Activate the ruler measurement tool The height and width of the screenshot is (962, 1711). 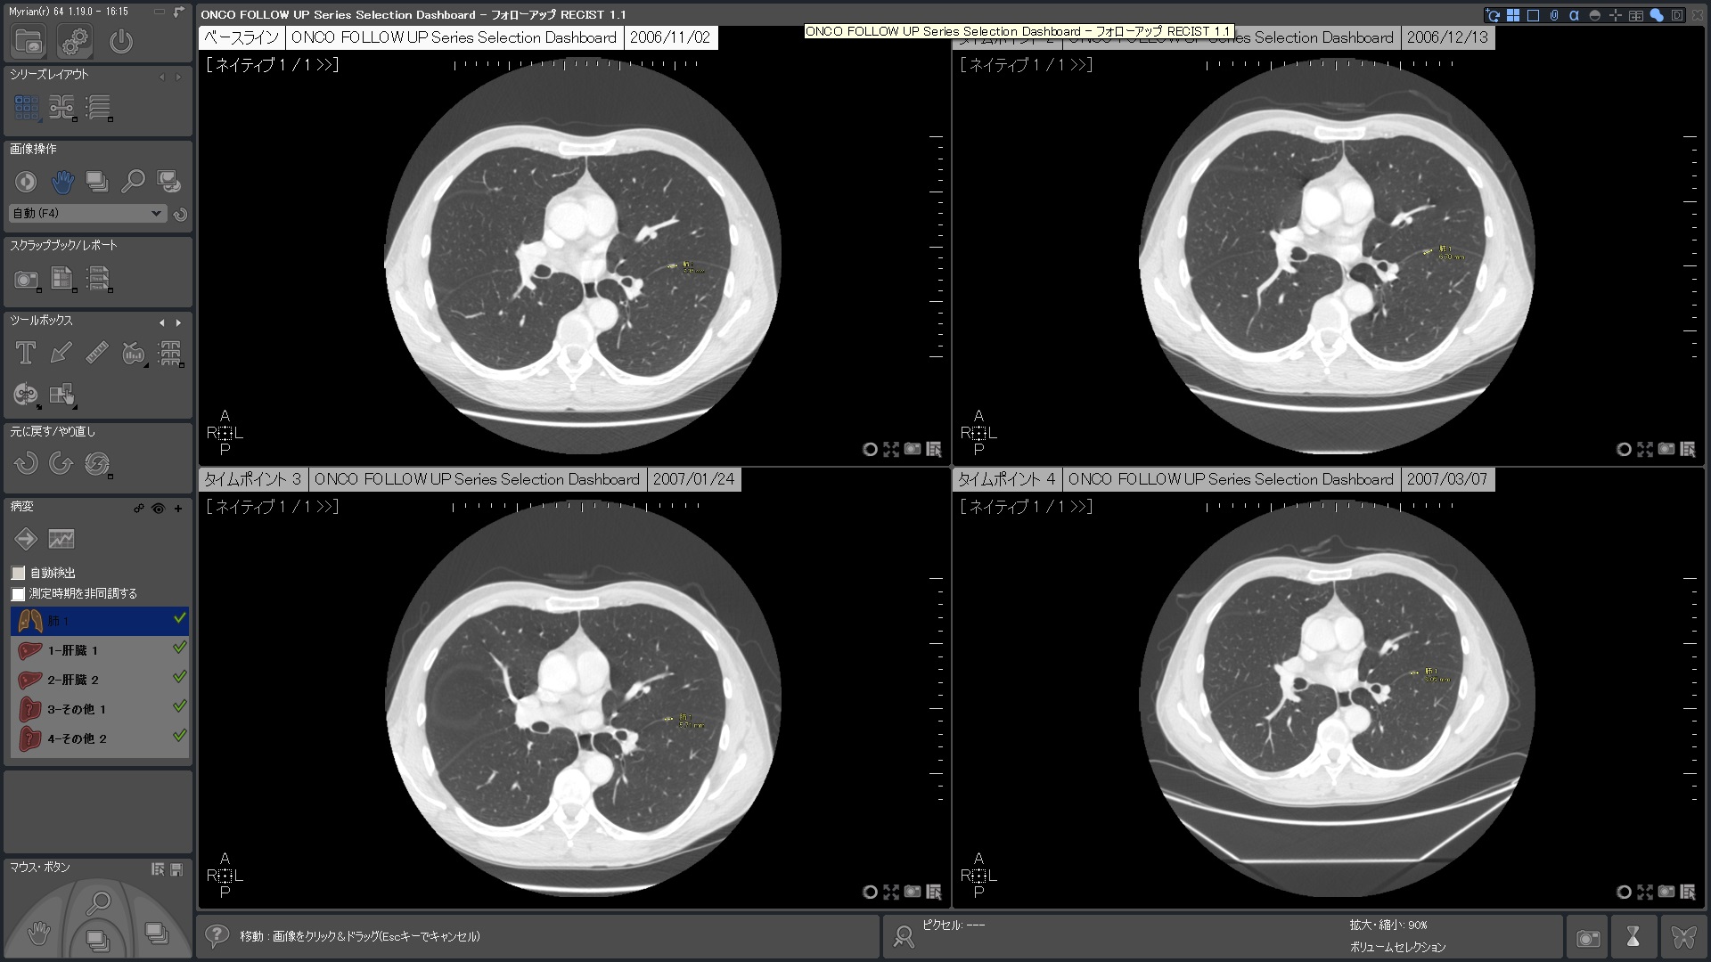coord(97,353)
